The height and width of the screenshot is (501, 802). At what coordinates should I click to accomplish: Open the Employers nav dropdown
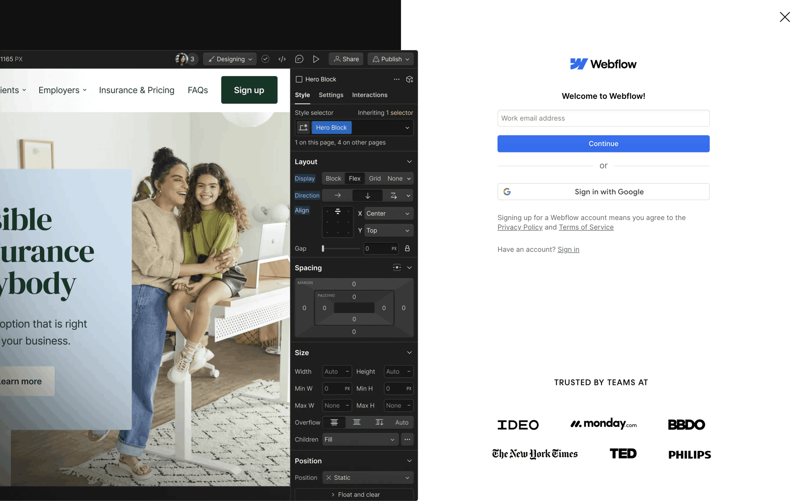click(63, 90)
